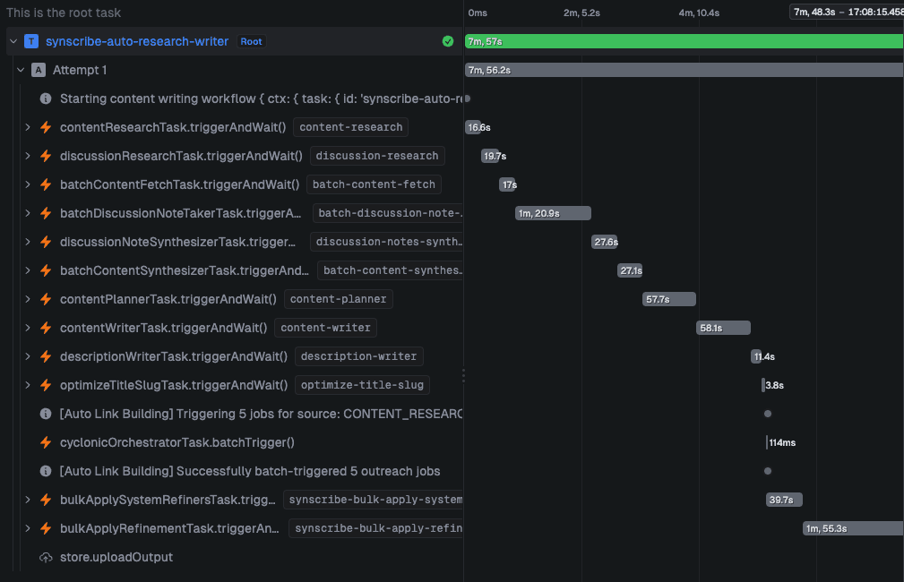Expand optimizeTitleSlugTask.triggerAndWait() row
This screenshot has width=904, height=582.
[x=28, y=385]
